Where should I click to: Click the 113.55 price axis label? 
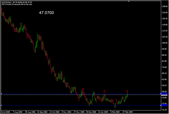pyautogui.click(x=165, y=31)
